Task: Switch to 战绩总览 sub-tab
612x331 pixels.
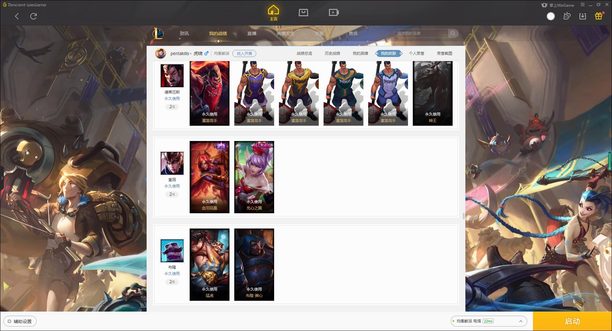Action: [304, 53]
